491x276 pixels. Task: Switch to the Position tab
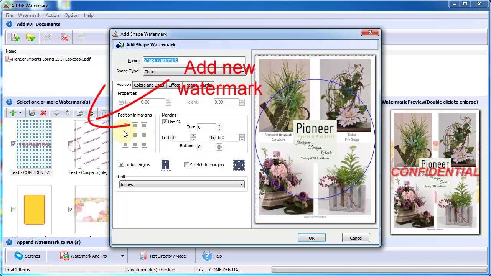124,84
